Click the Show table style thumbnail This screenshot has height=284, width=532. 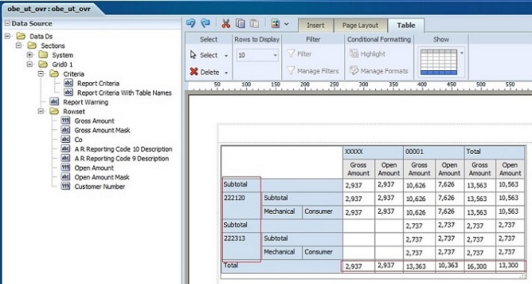point(438,61)
